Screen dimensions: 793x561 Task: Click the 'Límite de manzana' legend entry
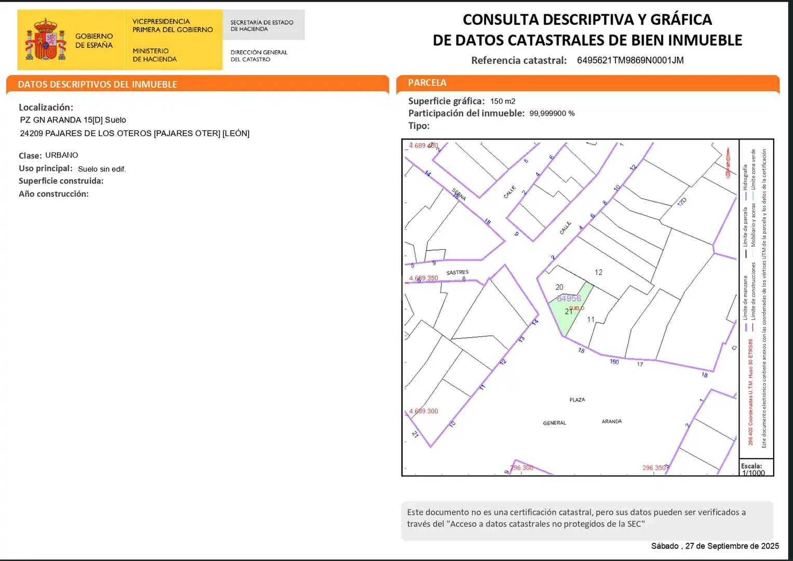tap(746, 303)
